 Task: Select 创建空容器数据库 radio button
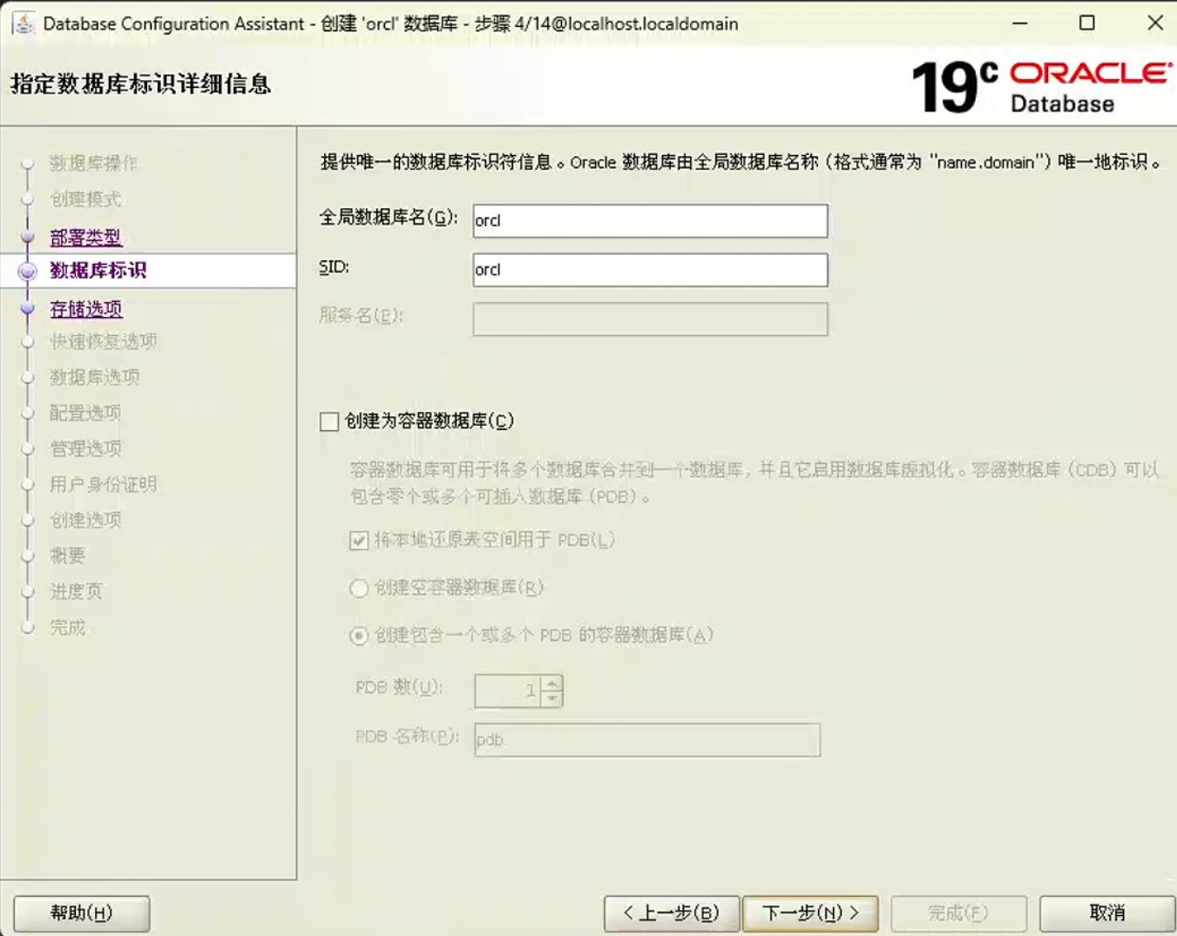[x=359, y=589]
